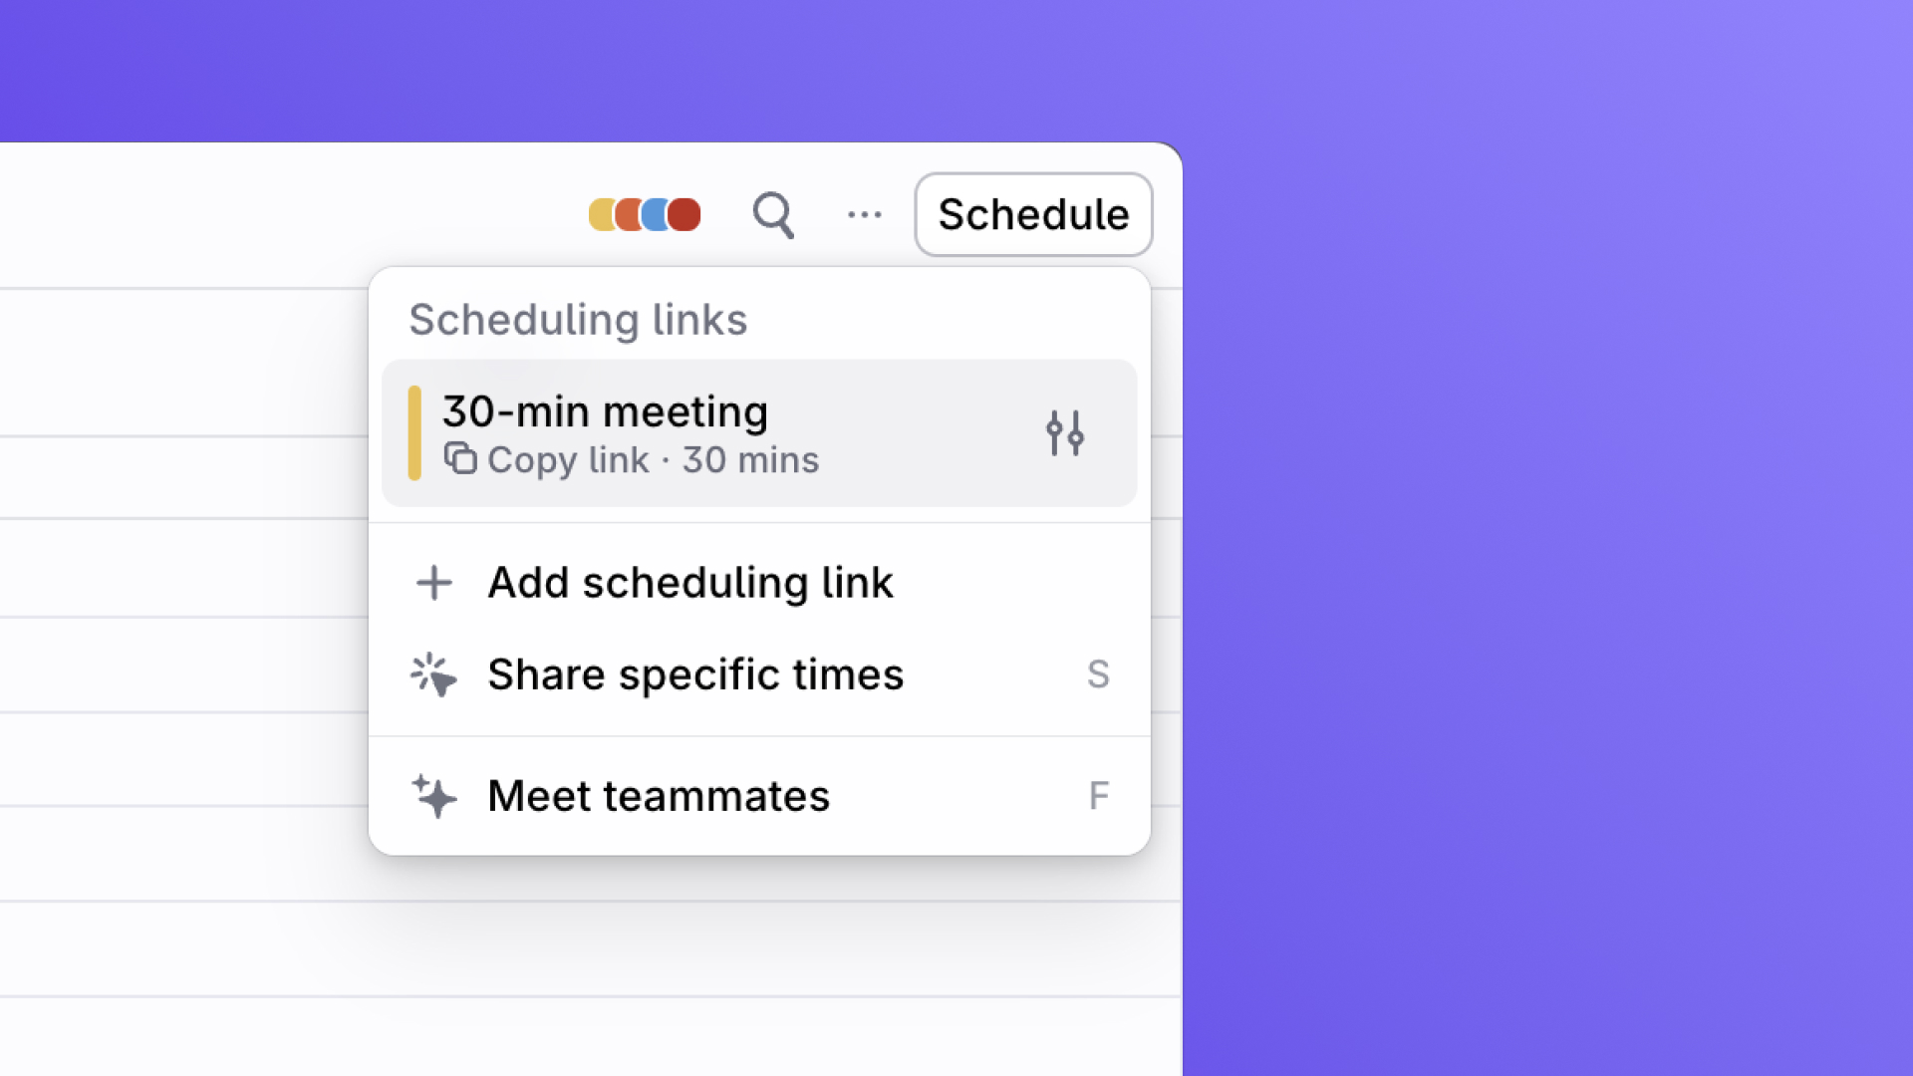1913x1076 pixels.
Task: Open the search panel
Action: (x=774, y=214)
